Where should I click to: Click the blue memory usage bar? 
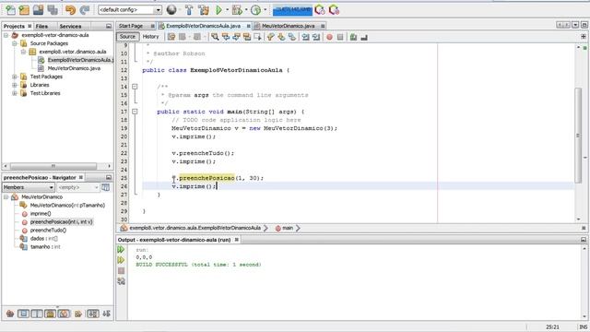pos(292,10)
